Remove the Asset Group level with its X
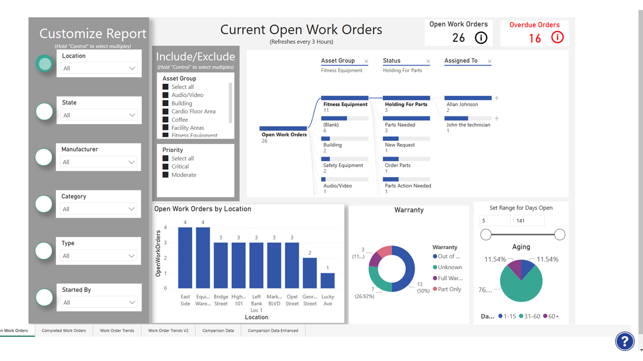643x361 pixels. 366,62
